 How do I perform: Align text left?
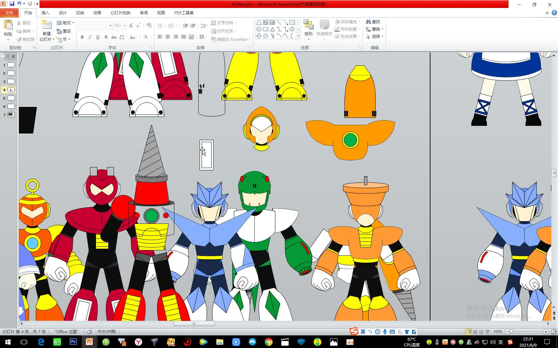coord(160,37)
